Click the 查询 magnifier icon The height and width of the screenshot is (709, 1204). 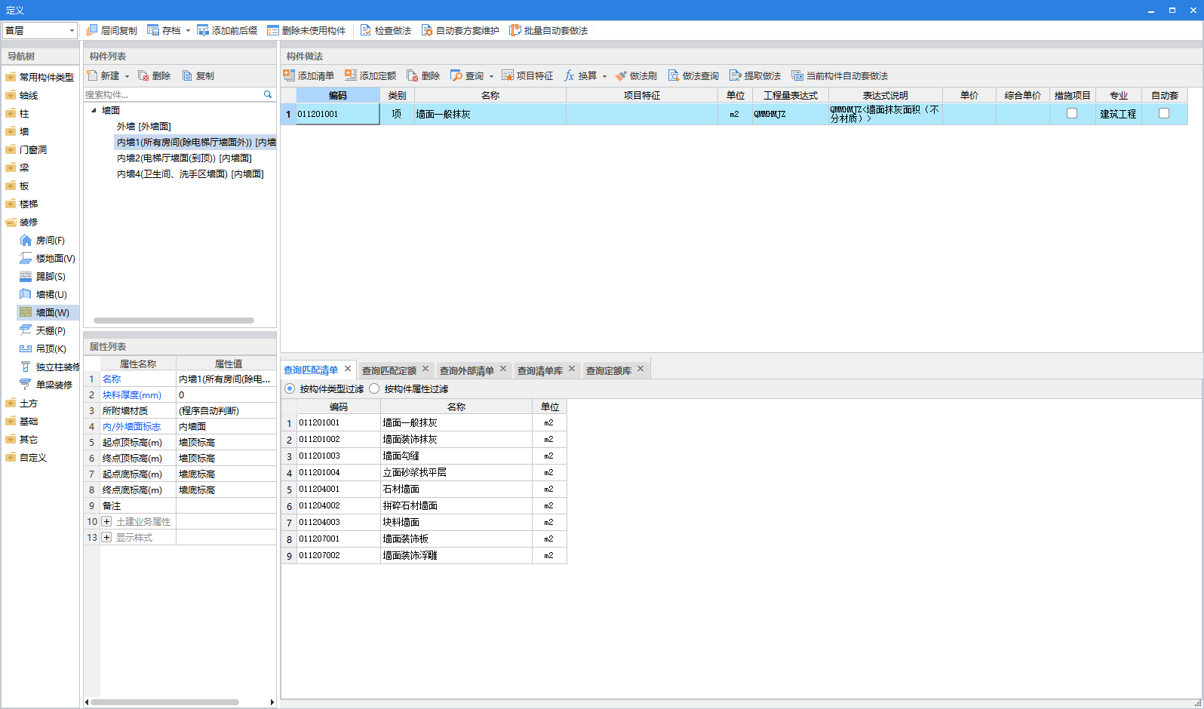(456, 75)
